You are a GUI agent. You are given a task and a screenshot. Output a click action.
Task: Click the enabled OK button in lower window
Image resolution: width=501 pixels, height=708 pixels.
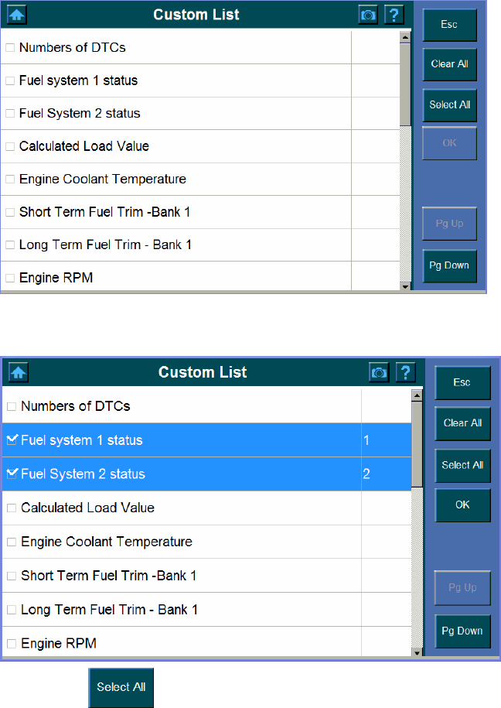462,504
